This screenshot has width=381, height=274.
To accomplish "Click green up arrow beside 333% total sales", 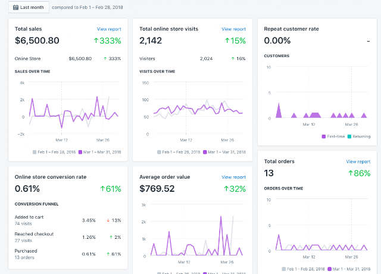I will coord(96,41).
